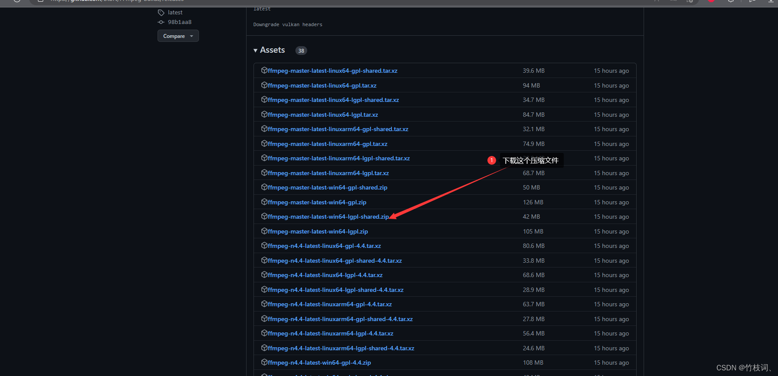Click package icon of n4.4 linuxarm64-gpl-shared-4.4.tar.xz
Viewport: 778px width, 376px height.
click(264, 318)
